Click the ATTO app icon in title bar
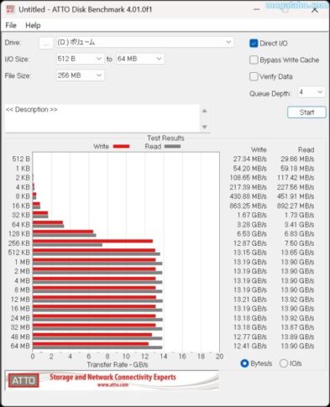The height and width of the screenshot is (407, 330). 10,9
